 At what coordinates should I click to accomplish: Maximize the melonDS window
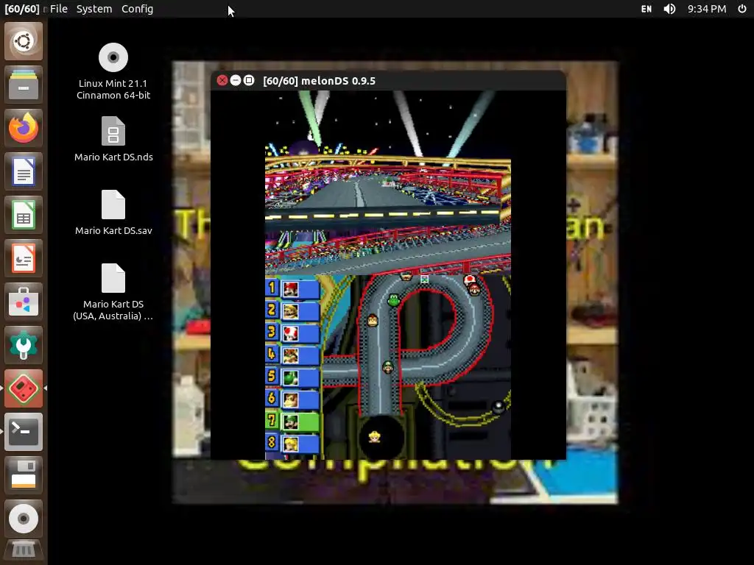tap(249, 80)
